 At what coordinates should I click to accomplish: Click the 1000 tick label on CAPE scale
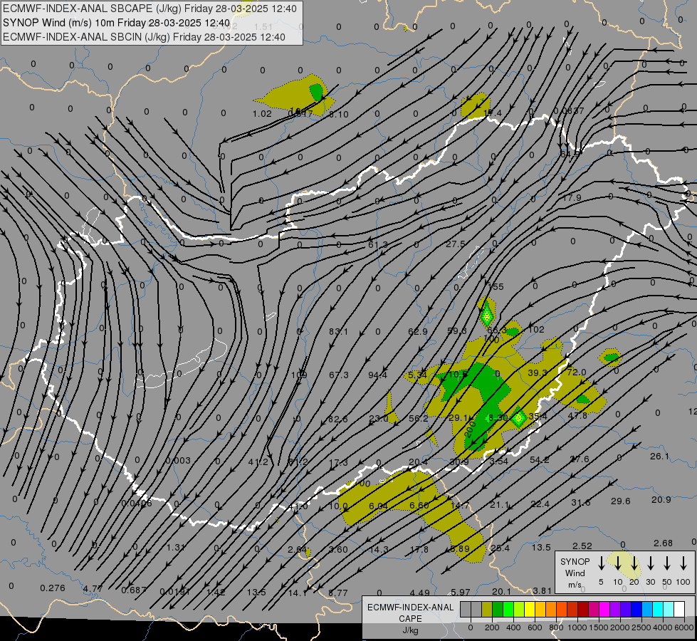[x=577, y=627]
